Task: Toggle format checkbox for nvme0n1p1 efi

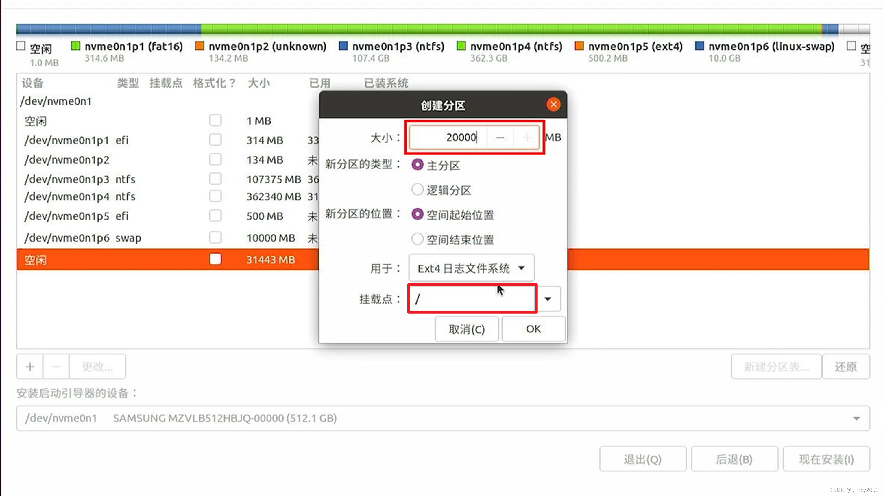Action: [x=215, y=140]
